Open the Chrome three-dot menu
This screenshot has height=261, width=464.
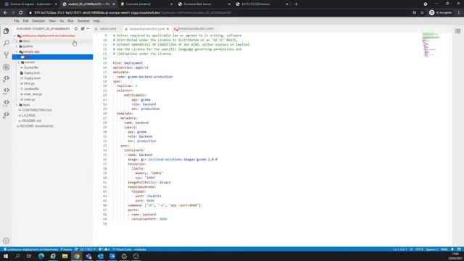tap(459, 12)
